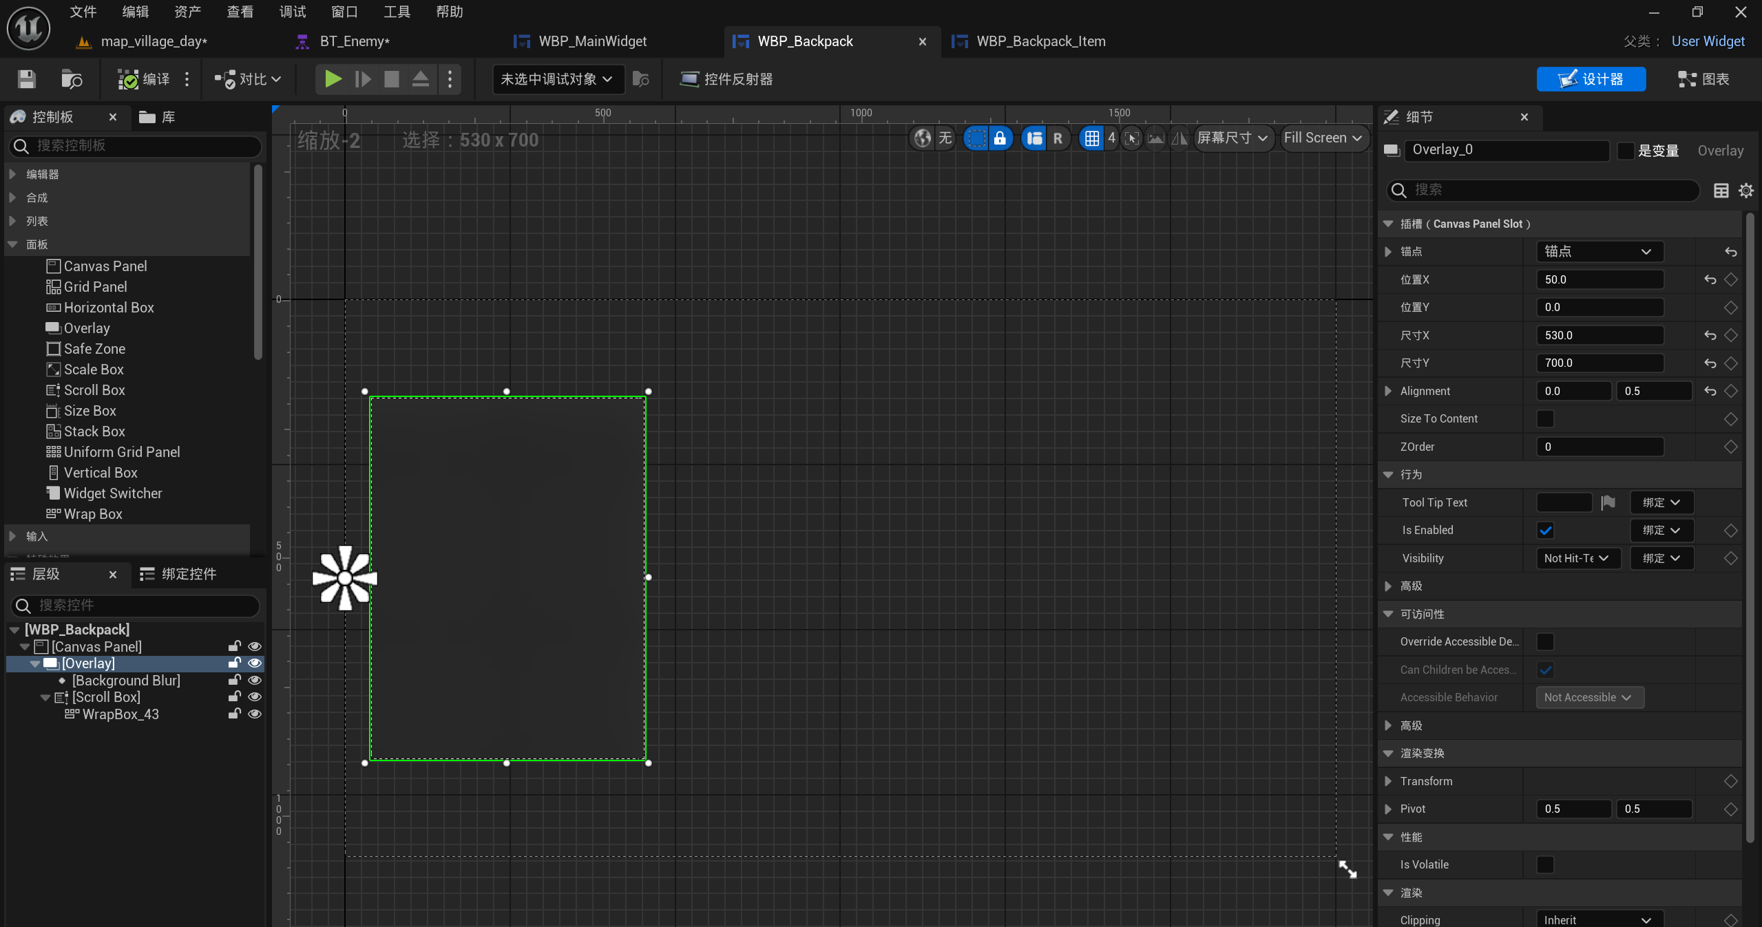
Task: Expand the Alignment property row
Action: point(1388,391)
